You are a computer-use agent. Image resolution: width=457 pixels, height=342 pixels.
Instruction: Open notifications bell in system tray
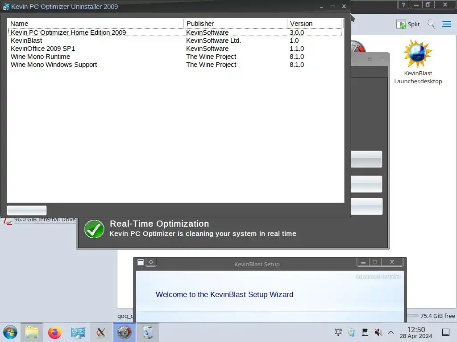point(338,332)
